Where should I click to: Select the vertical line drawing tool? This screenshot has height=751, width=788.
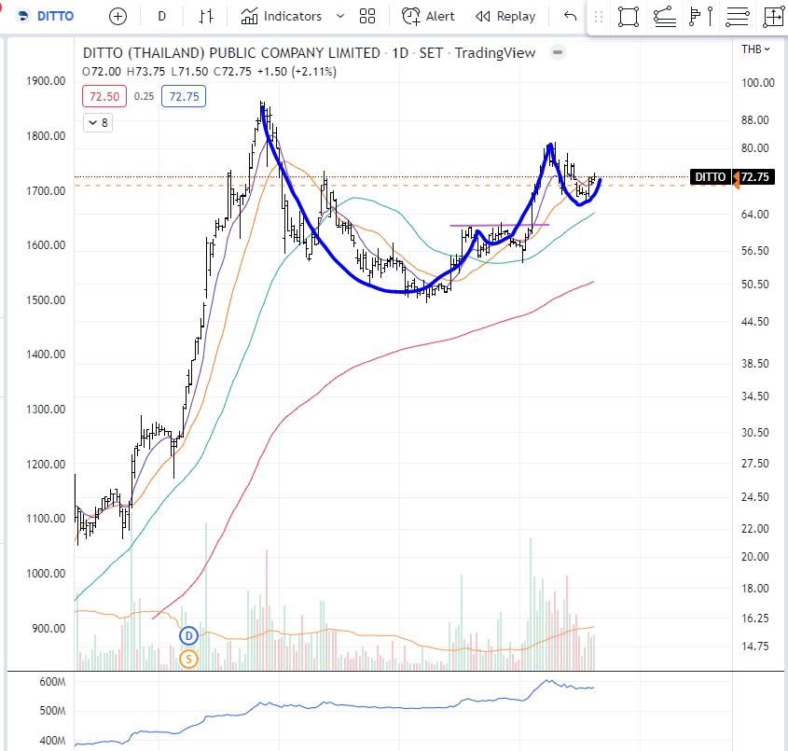(710, 17)
